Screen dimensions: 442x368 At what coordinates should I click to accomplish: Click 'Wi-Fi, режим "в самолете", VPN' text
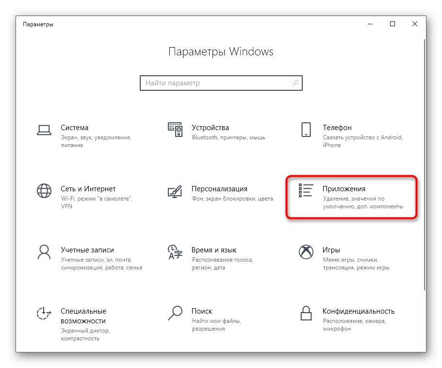point(97,202)
